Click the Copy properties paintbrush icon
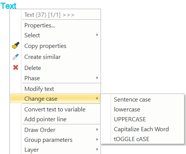Image resolution: width=186 pixels, height=154 pixels. (x=16, y=45)
